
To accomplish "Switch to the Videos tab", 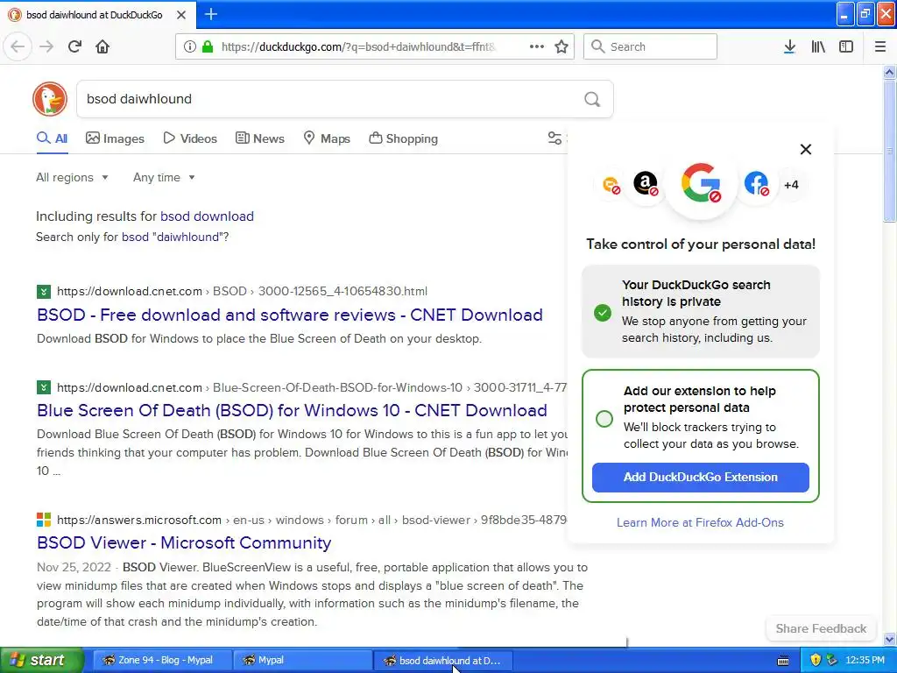I will pyautogui.click(x=190, y=138).
